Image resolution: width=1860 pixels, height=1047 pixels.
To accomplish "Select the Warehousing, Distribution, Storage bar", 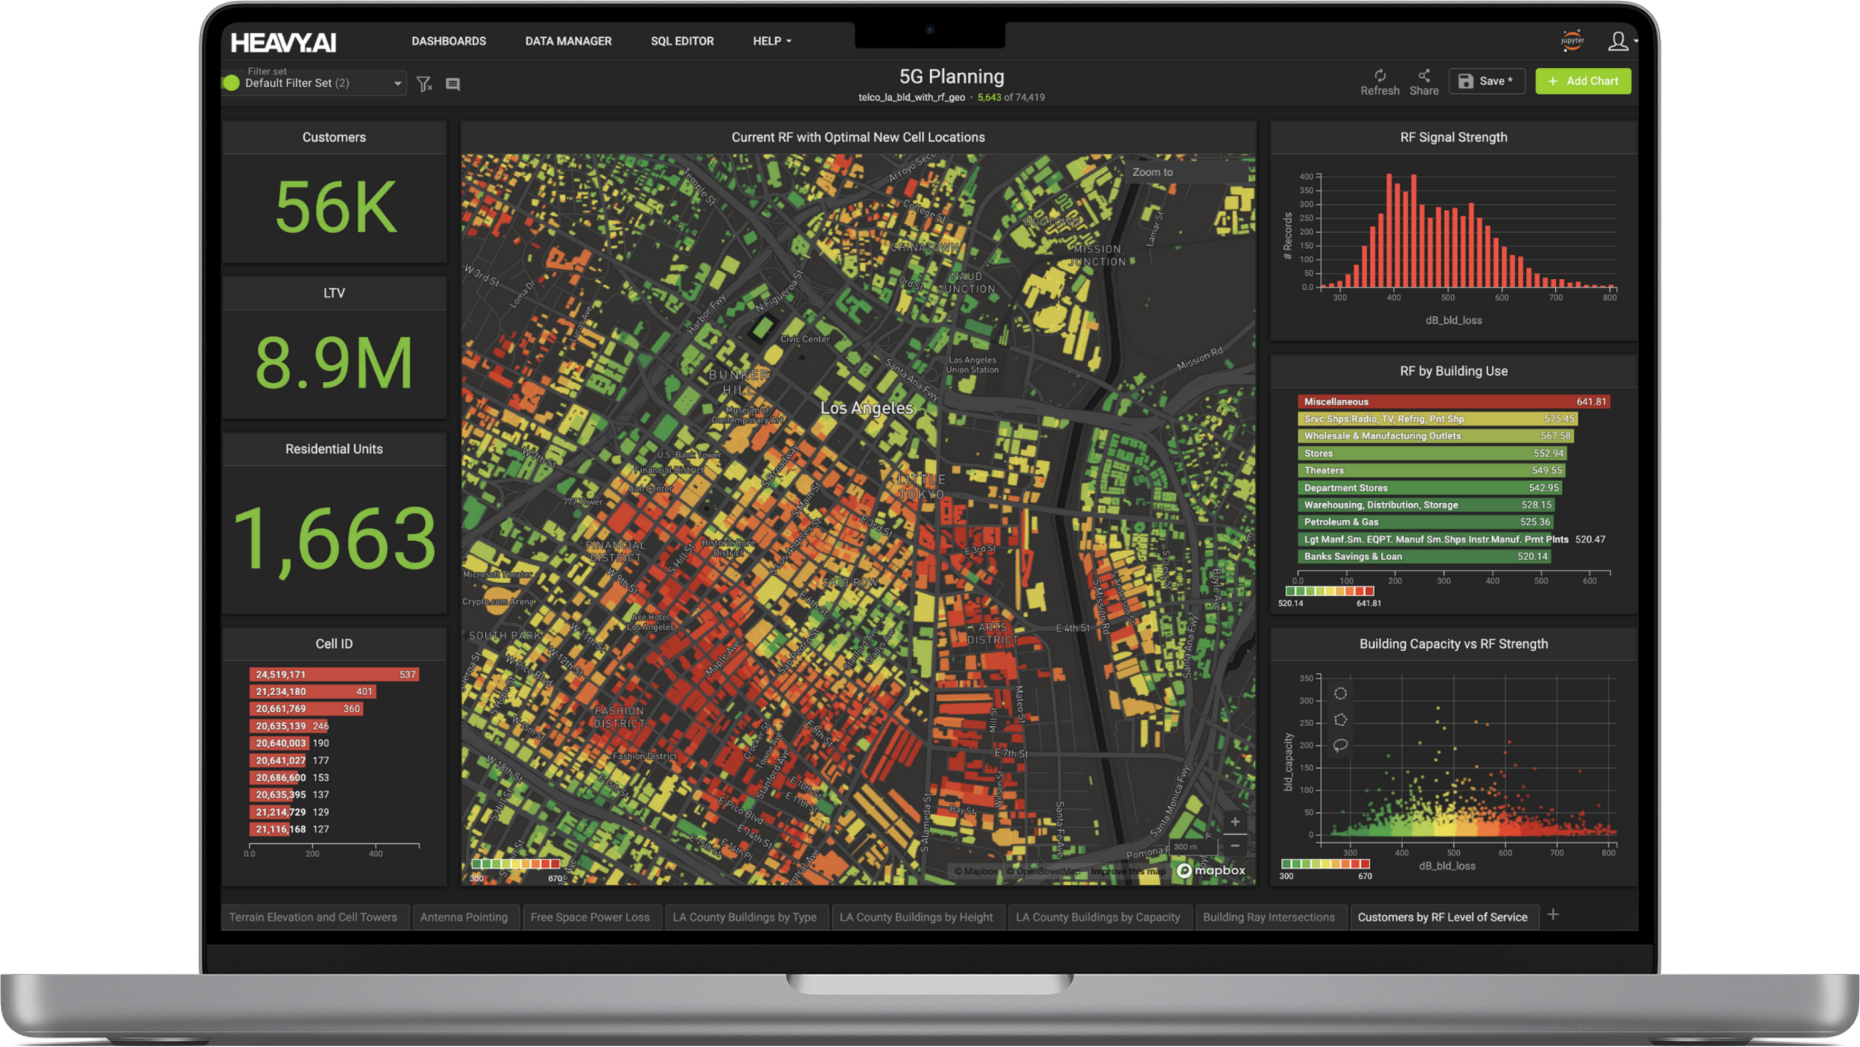I will (x=1427, y=505).
